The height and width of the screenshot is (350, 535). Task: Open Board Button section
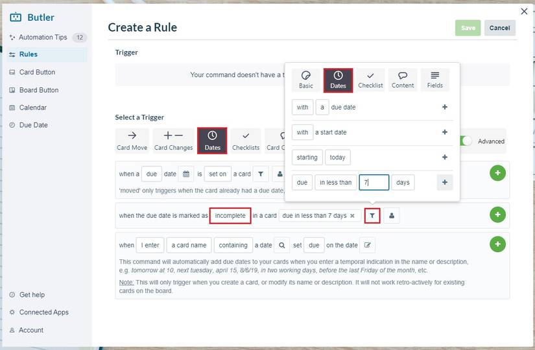tap(38, 90)
